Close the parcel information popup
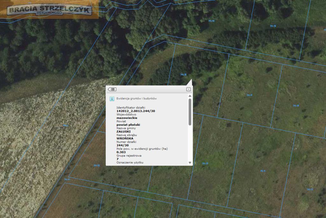The height and width of the screenshot is (218, 326). pyautogui.click(x=188, y=89)
